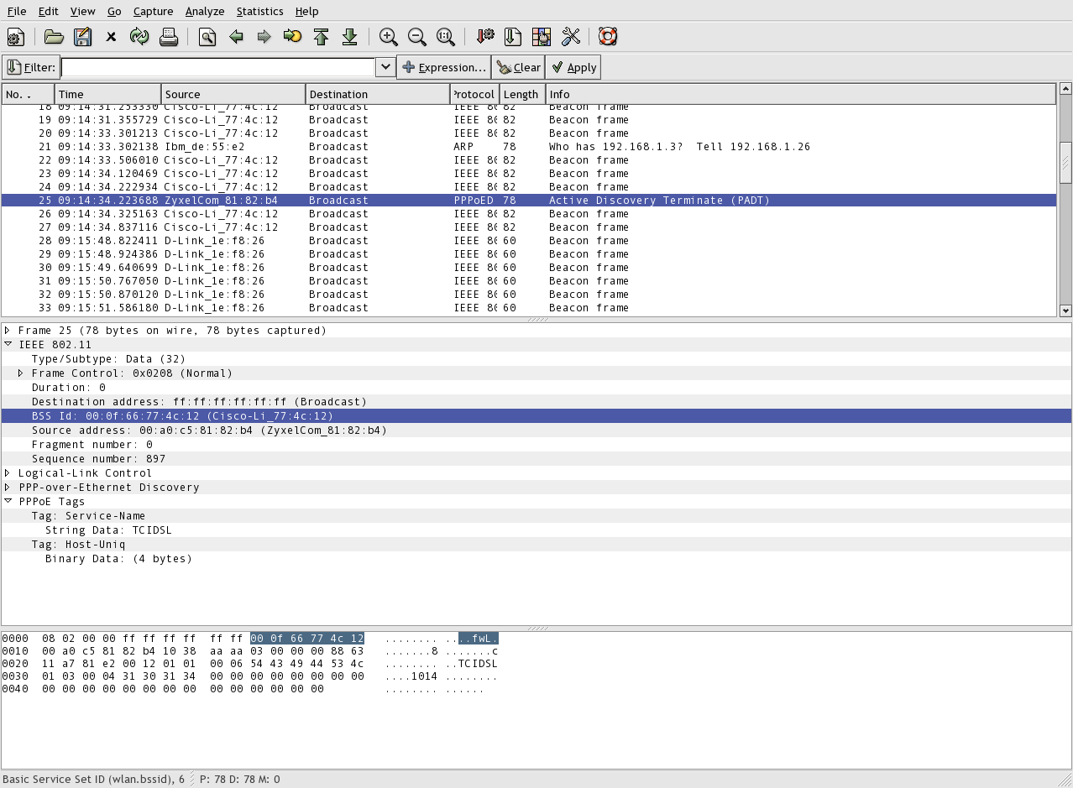
Task: Open coloring rules icon
Action: 542,37
